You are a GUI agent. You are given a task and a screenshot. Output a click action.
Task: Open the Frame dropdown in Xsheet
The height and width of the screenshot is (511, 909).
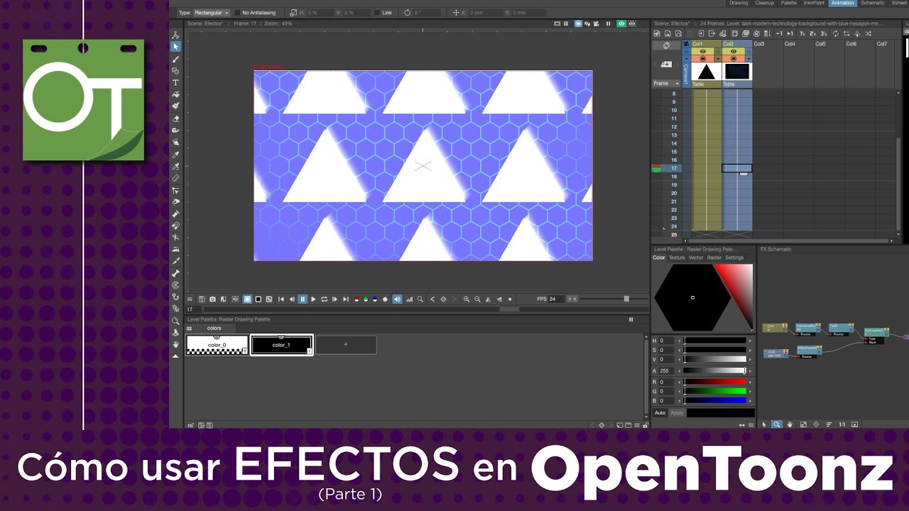tap(667, 83)
